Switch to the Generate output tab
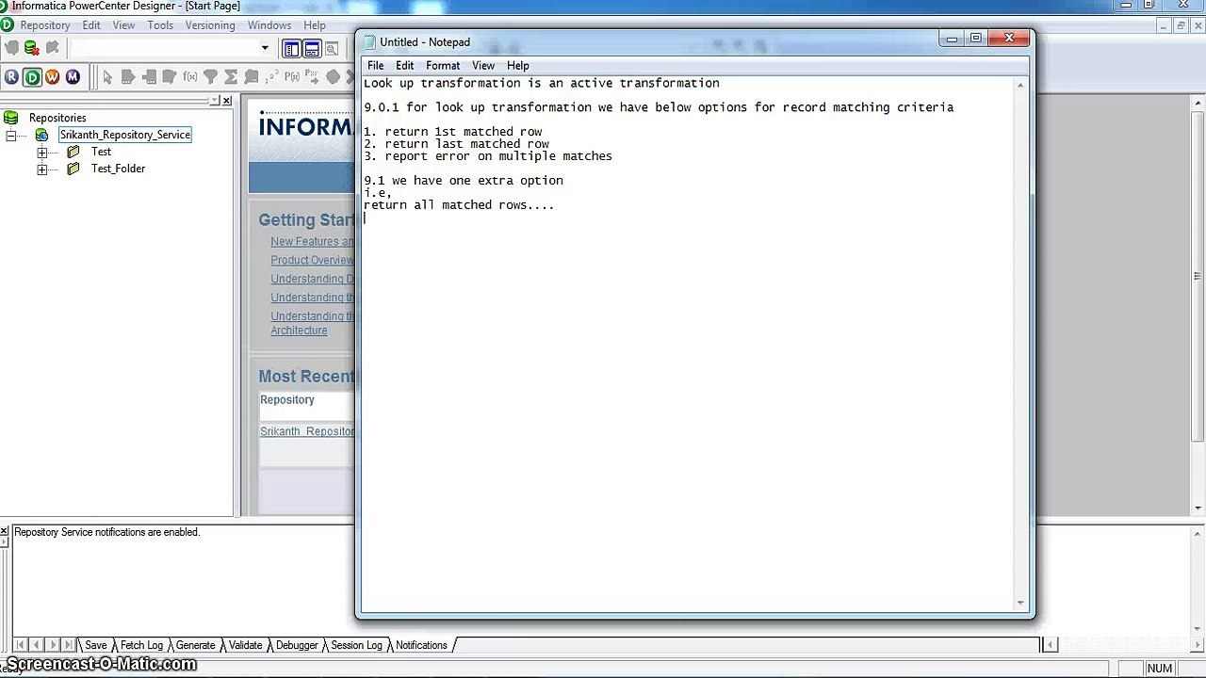This screenshot has width=1206, height=678. click(x=196, y=645)
